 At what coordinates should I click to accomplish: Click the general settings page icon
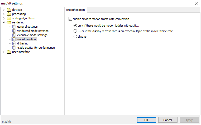pyautogui.click(x=14, y=27)
